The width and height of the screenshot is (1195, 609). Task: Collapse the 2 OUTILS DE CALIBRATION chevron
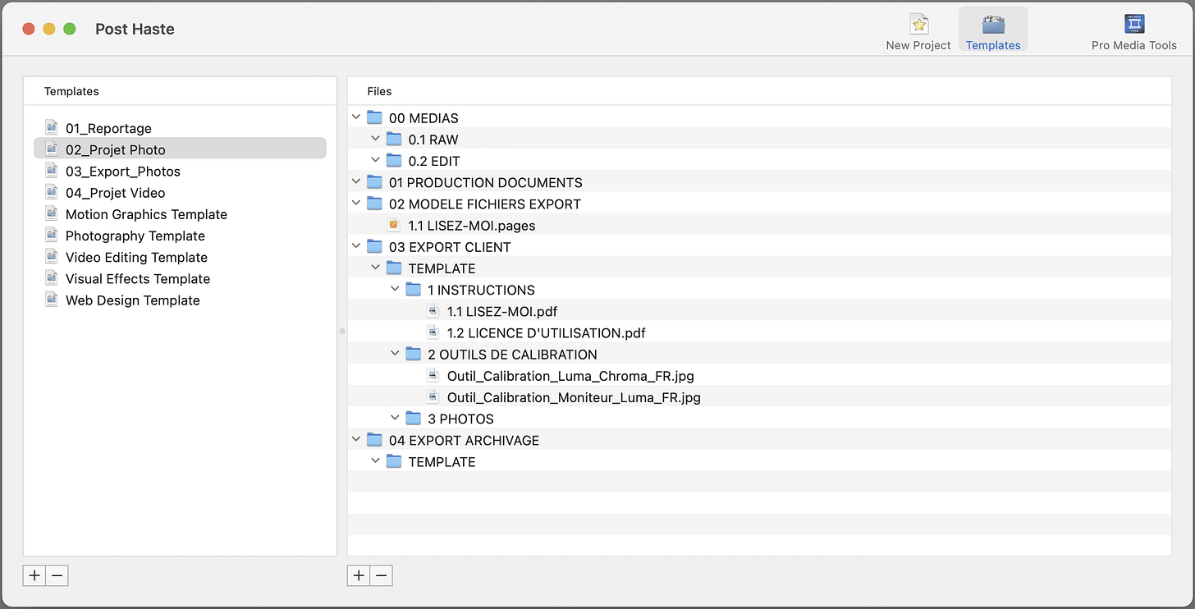pos(396,354)
